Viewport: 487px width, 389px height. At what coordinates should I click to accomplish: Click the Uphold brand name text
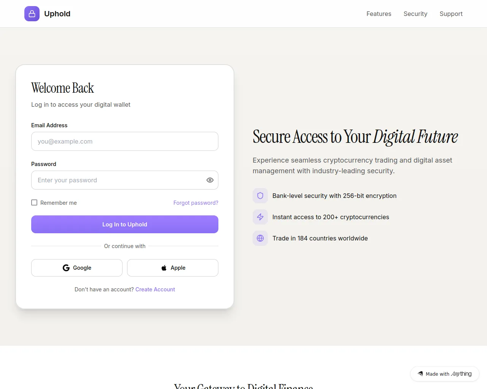pos(57,14)
